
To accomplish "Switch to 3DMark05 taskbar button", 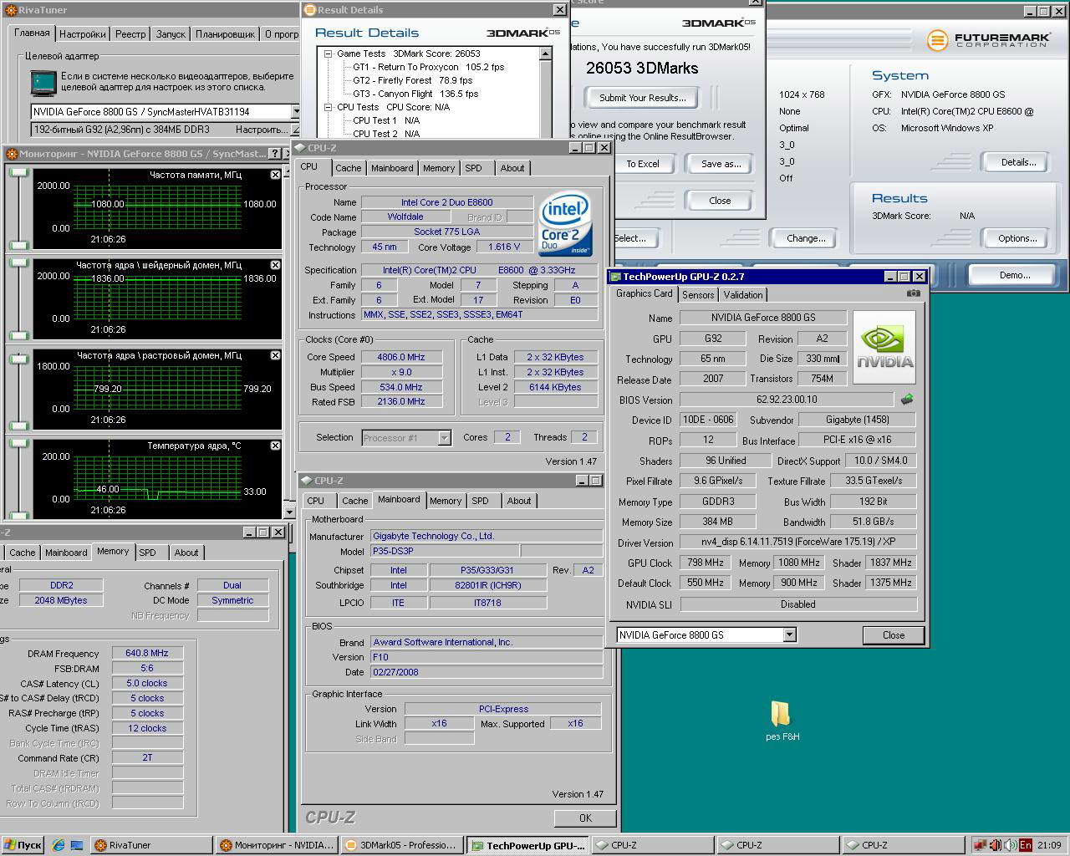I will (x=400, y=845).
